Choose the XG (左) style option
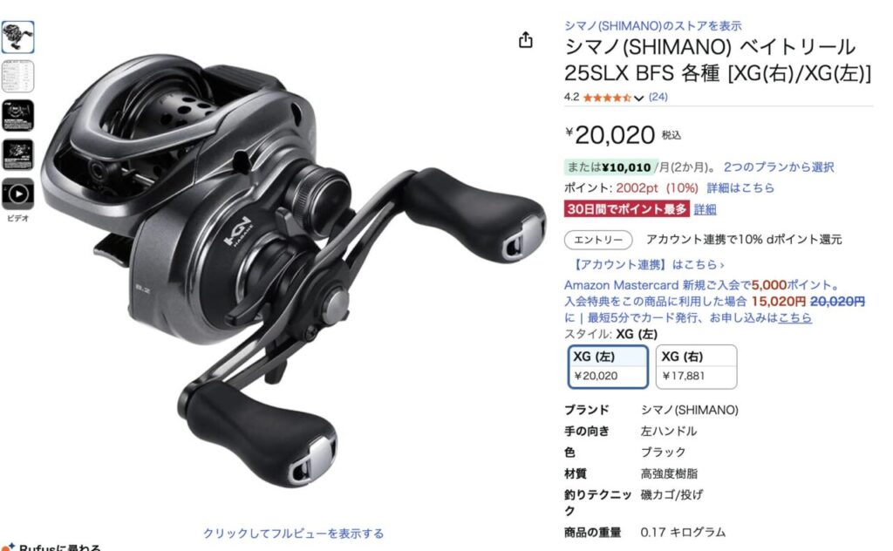Viewport: 893px width, 551px height. (x=608, y=366)
